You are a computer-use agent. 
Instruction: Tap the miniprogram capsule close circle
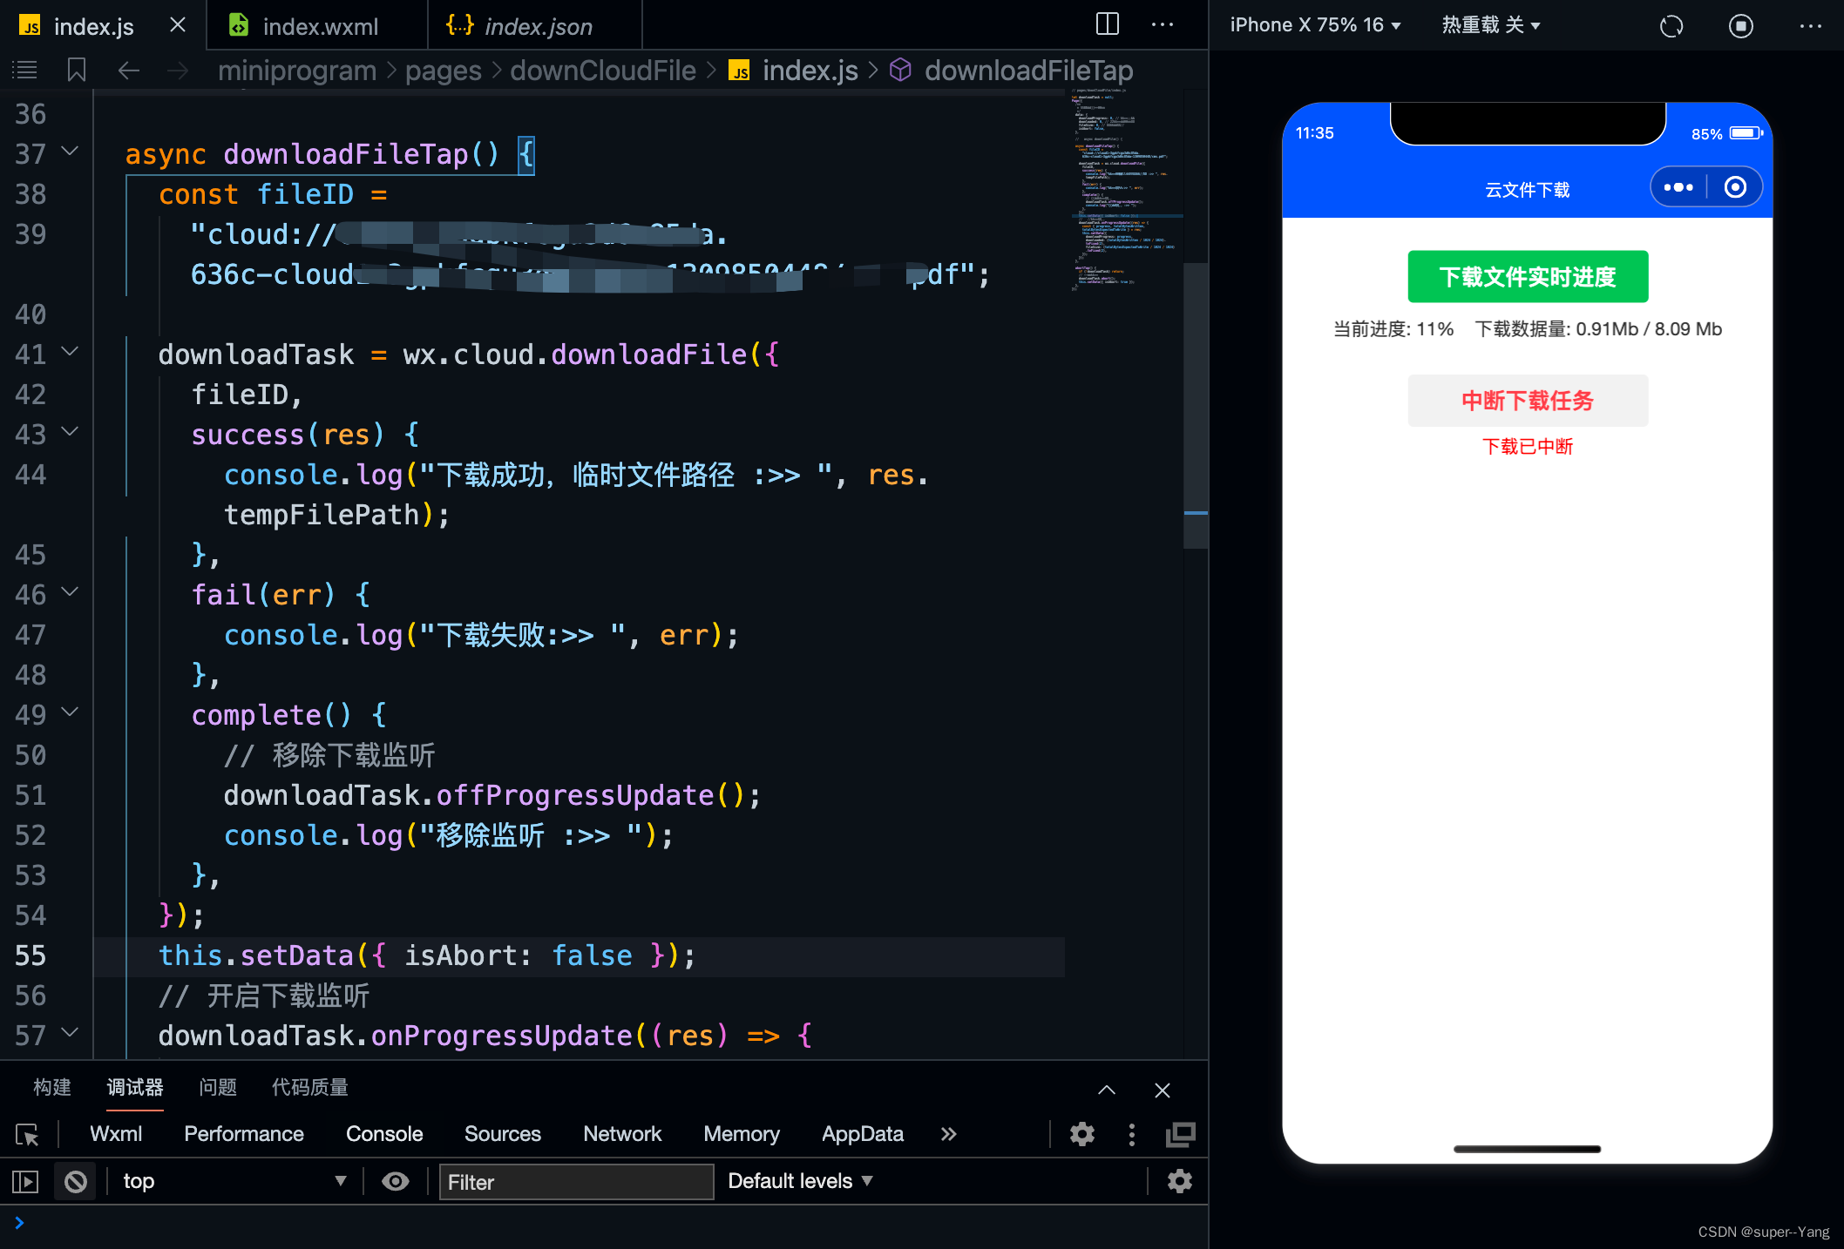pos(1735,187)
